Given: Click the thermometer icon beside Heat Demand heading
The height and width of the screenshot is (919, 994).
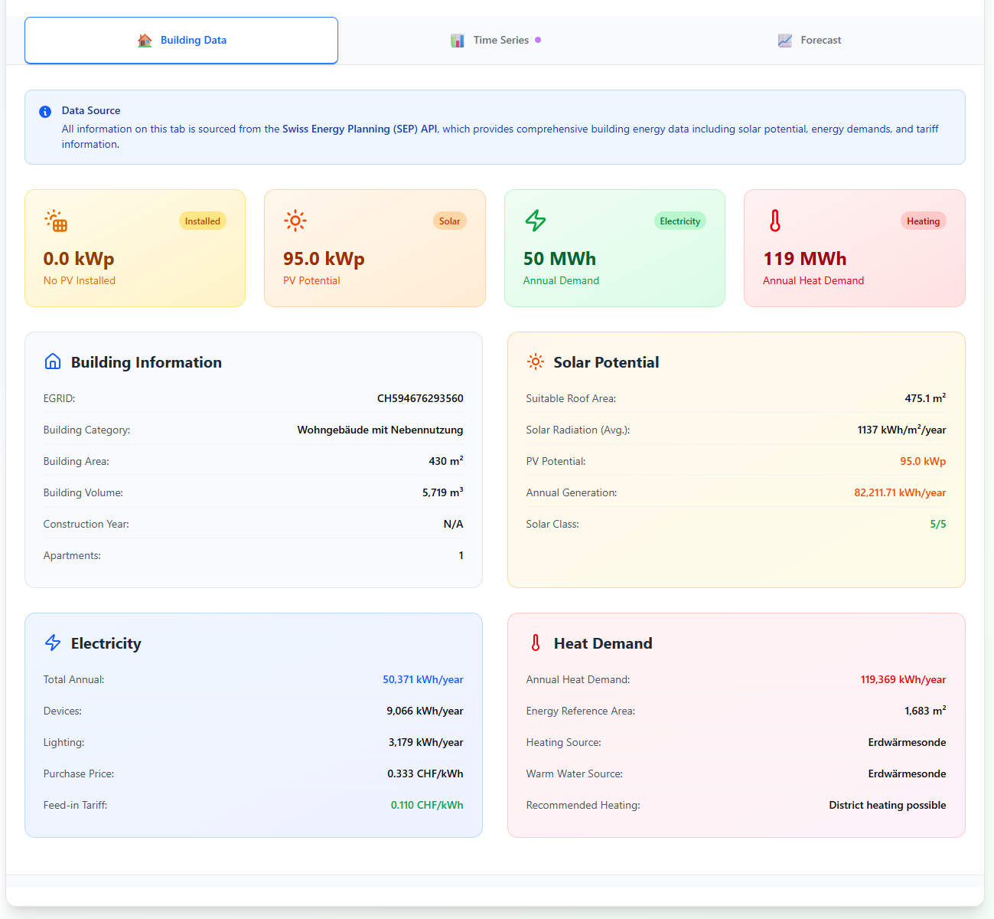Looking at the screenshot, I should tap(536, 643).
